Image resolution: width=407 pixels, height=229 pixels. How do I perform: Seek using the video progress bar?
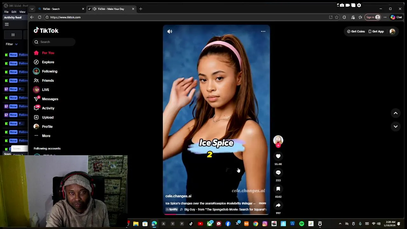pos(216,214)
